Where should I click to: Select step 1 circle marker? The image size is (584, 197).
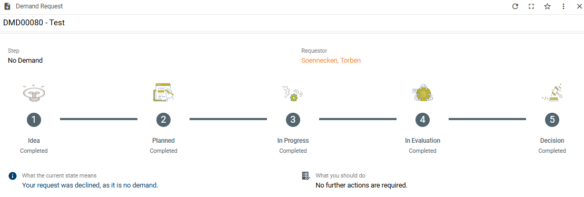(34, 120)
